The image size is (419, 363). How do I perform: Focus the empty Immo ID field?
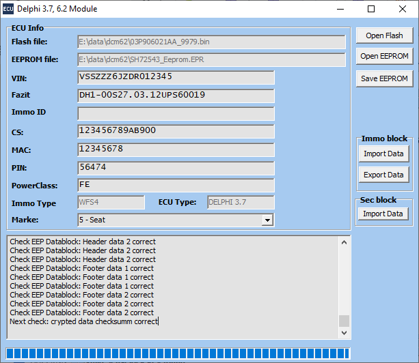[176, 113]
